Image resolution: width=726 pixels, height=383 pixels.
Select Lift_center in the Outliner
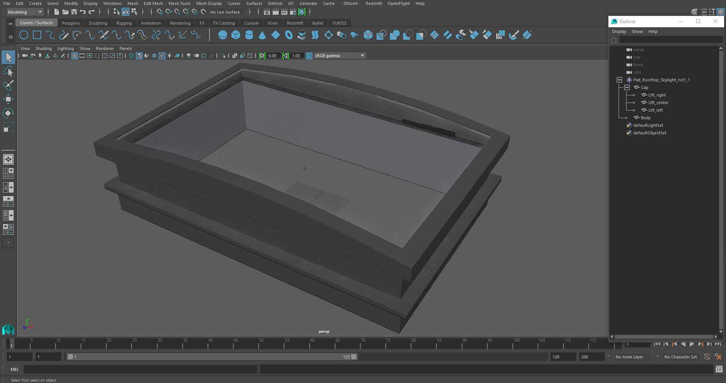[658, 103]
